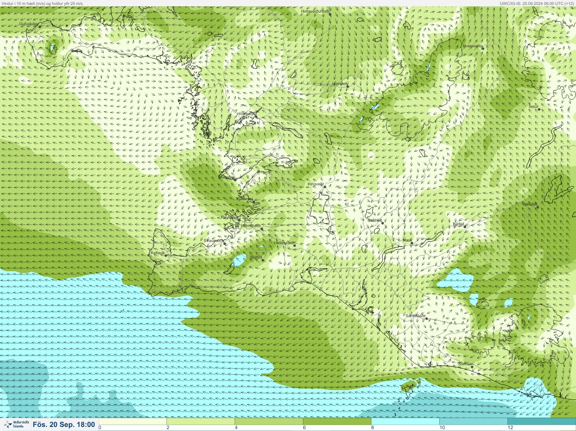Click the Bláfjöll station label
The image size is (576, 431).
click(x=256, y=257)
